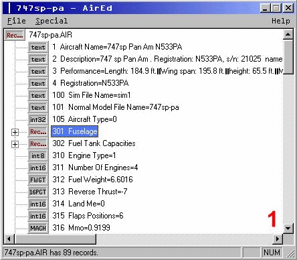Select row 316 Mmo=0.9199
This screenshot has height=260, width=297.
81,228
